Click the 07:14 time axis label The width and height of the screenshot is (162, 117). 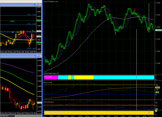pyautogui.click(x=59, y=116)
